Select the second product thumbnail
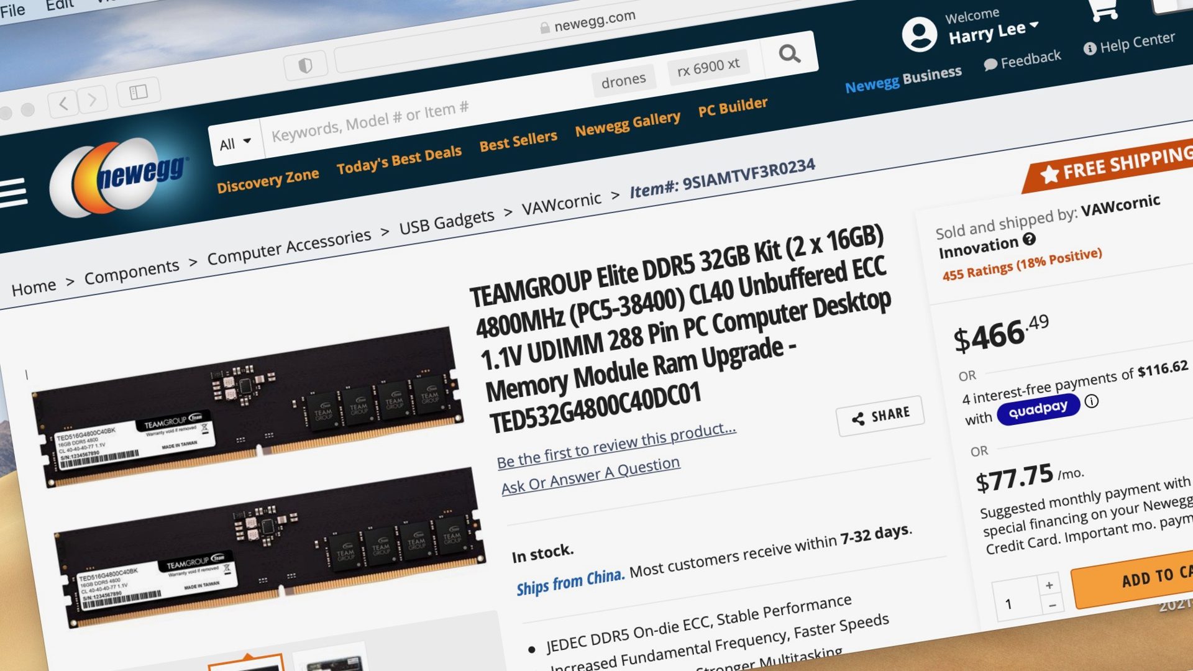 point(329,658)
